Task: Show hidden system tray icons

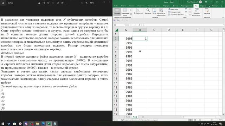Action: 199,124
